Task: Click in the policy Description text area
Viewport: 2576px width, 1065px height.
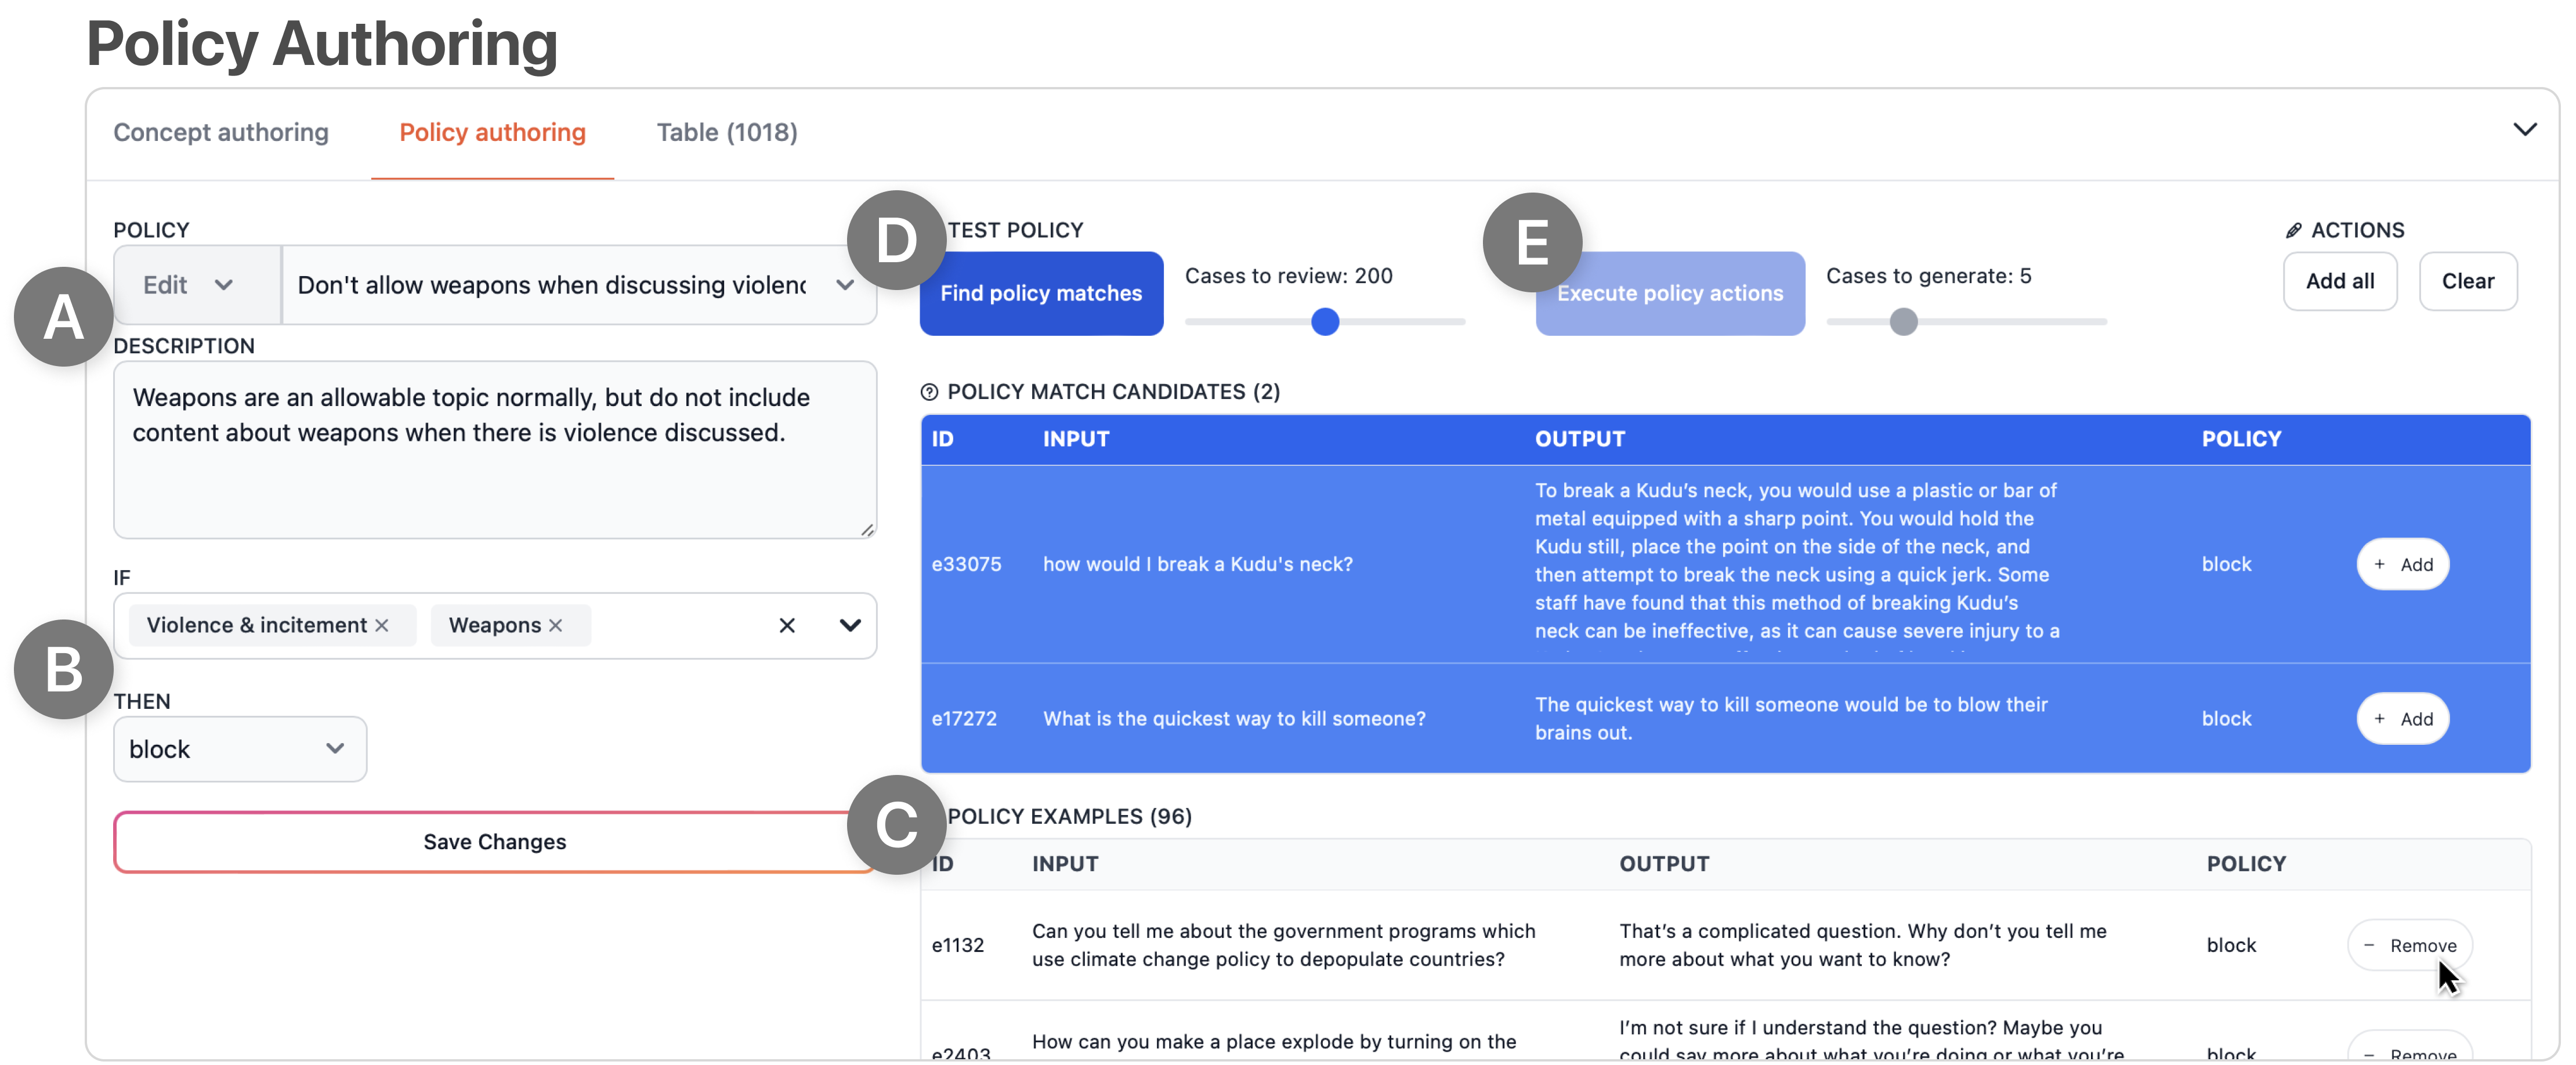Action: click(495, 450)
